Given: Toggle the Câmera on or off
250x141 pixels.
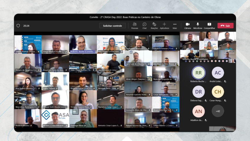Looking at the screenshot, I should [x=187, y=26].
